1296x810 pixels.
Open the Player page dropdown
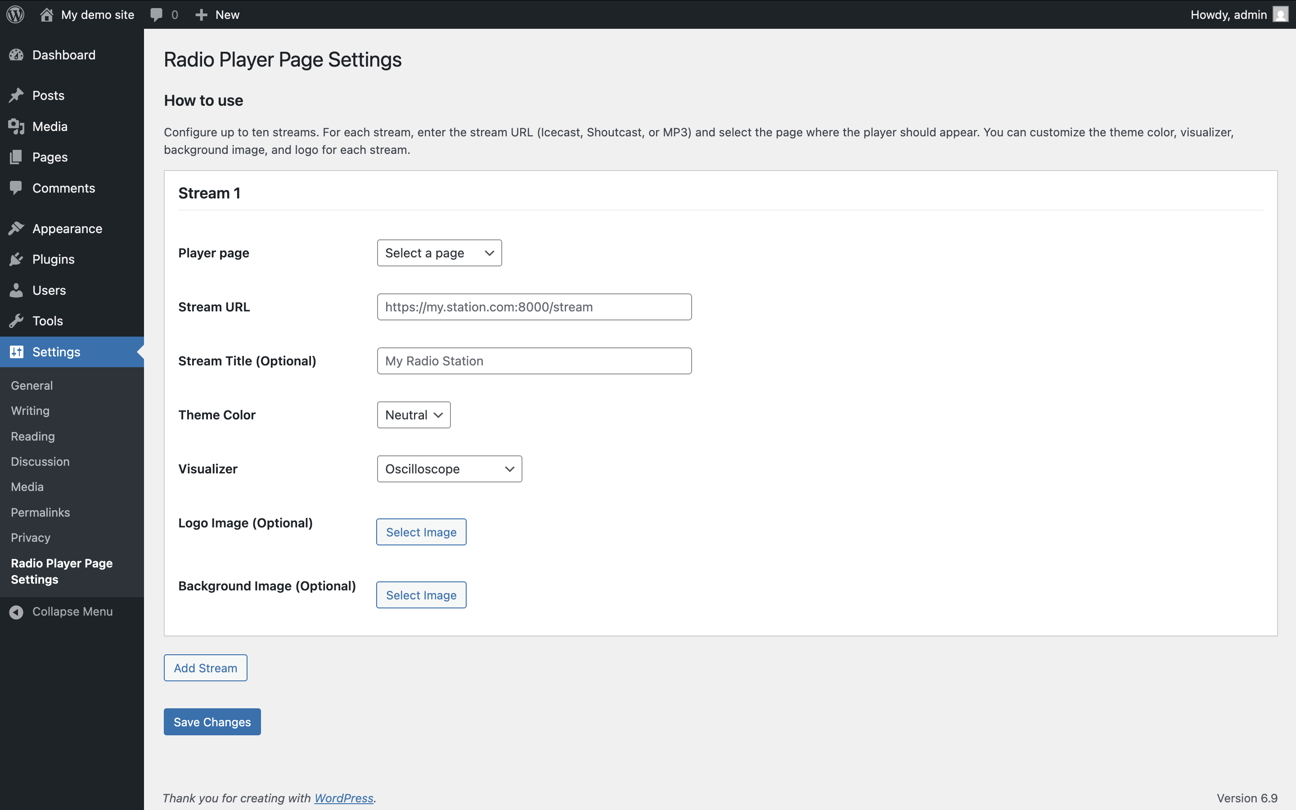pyautogui.click(x=439, y=252)
